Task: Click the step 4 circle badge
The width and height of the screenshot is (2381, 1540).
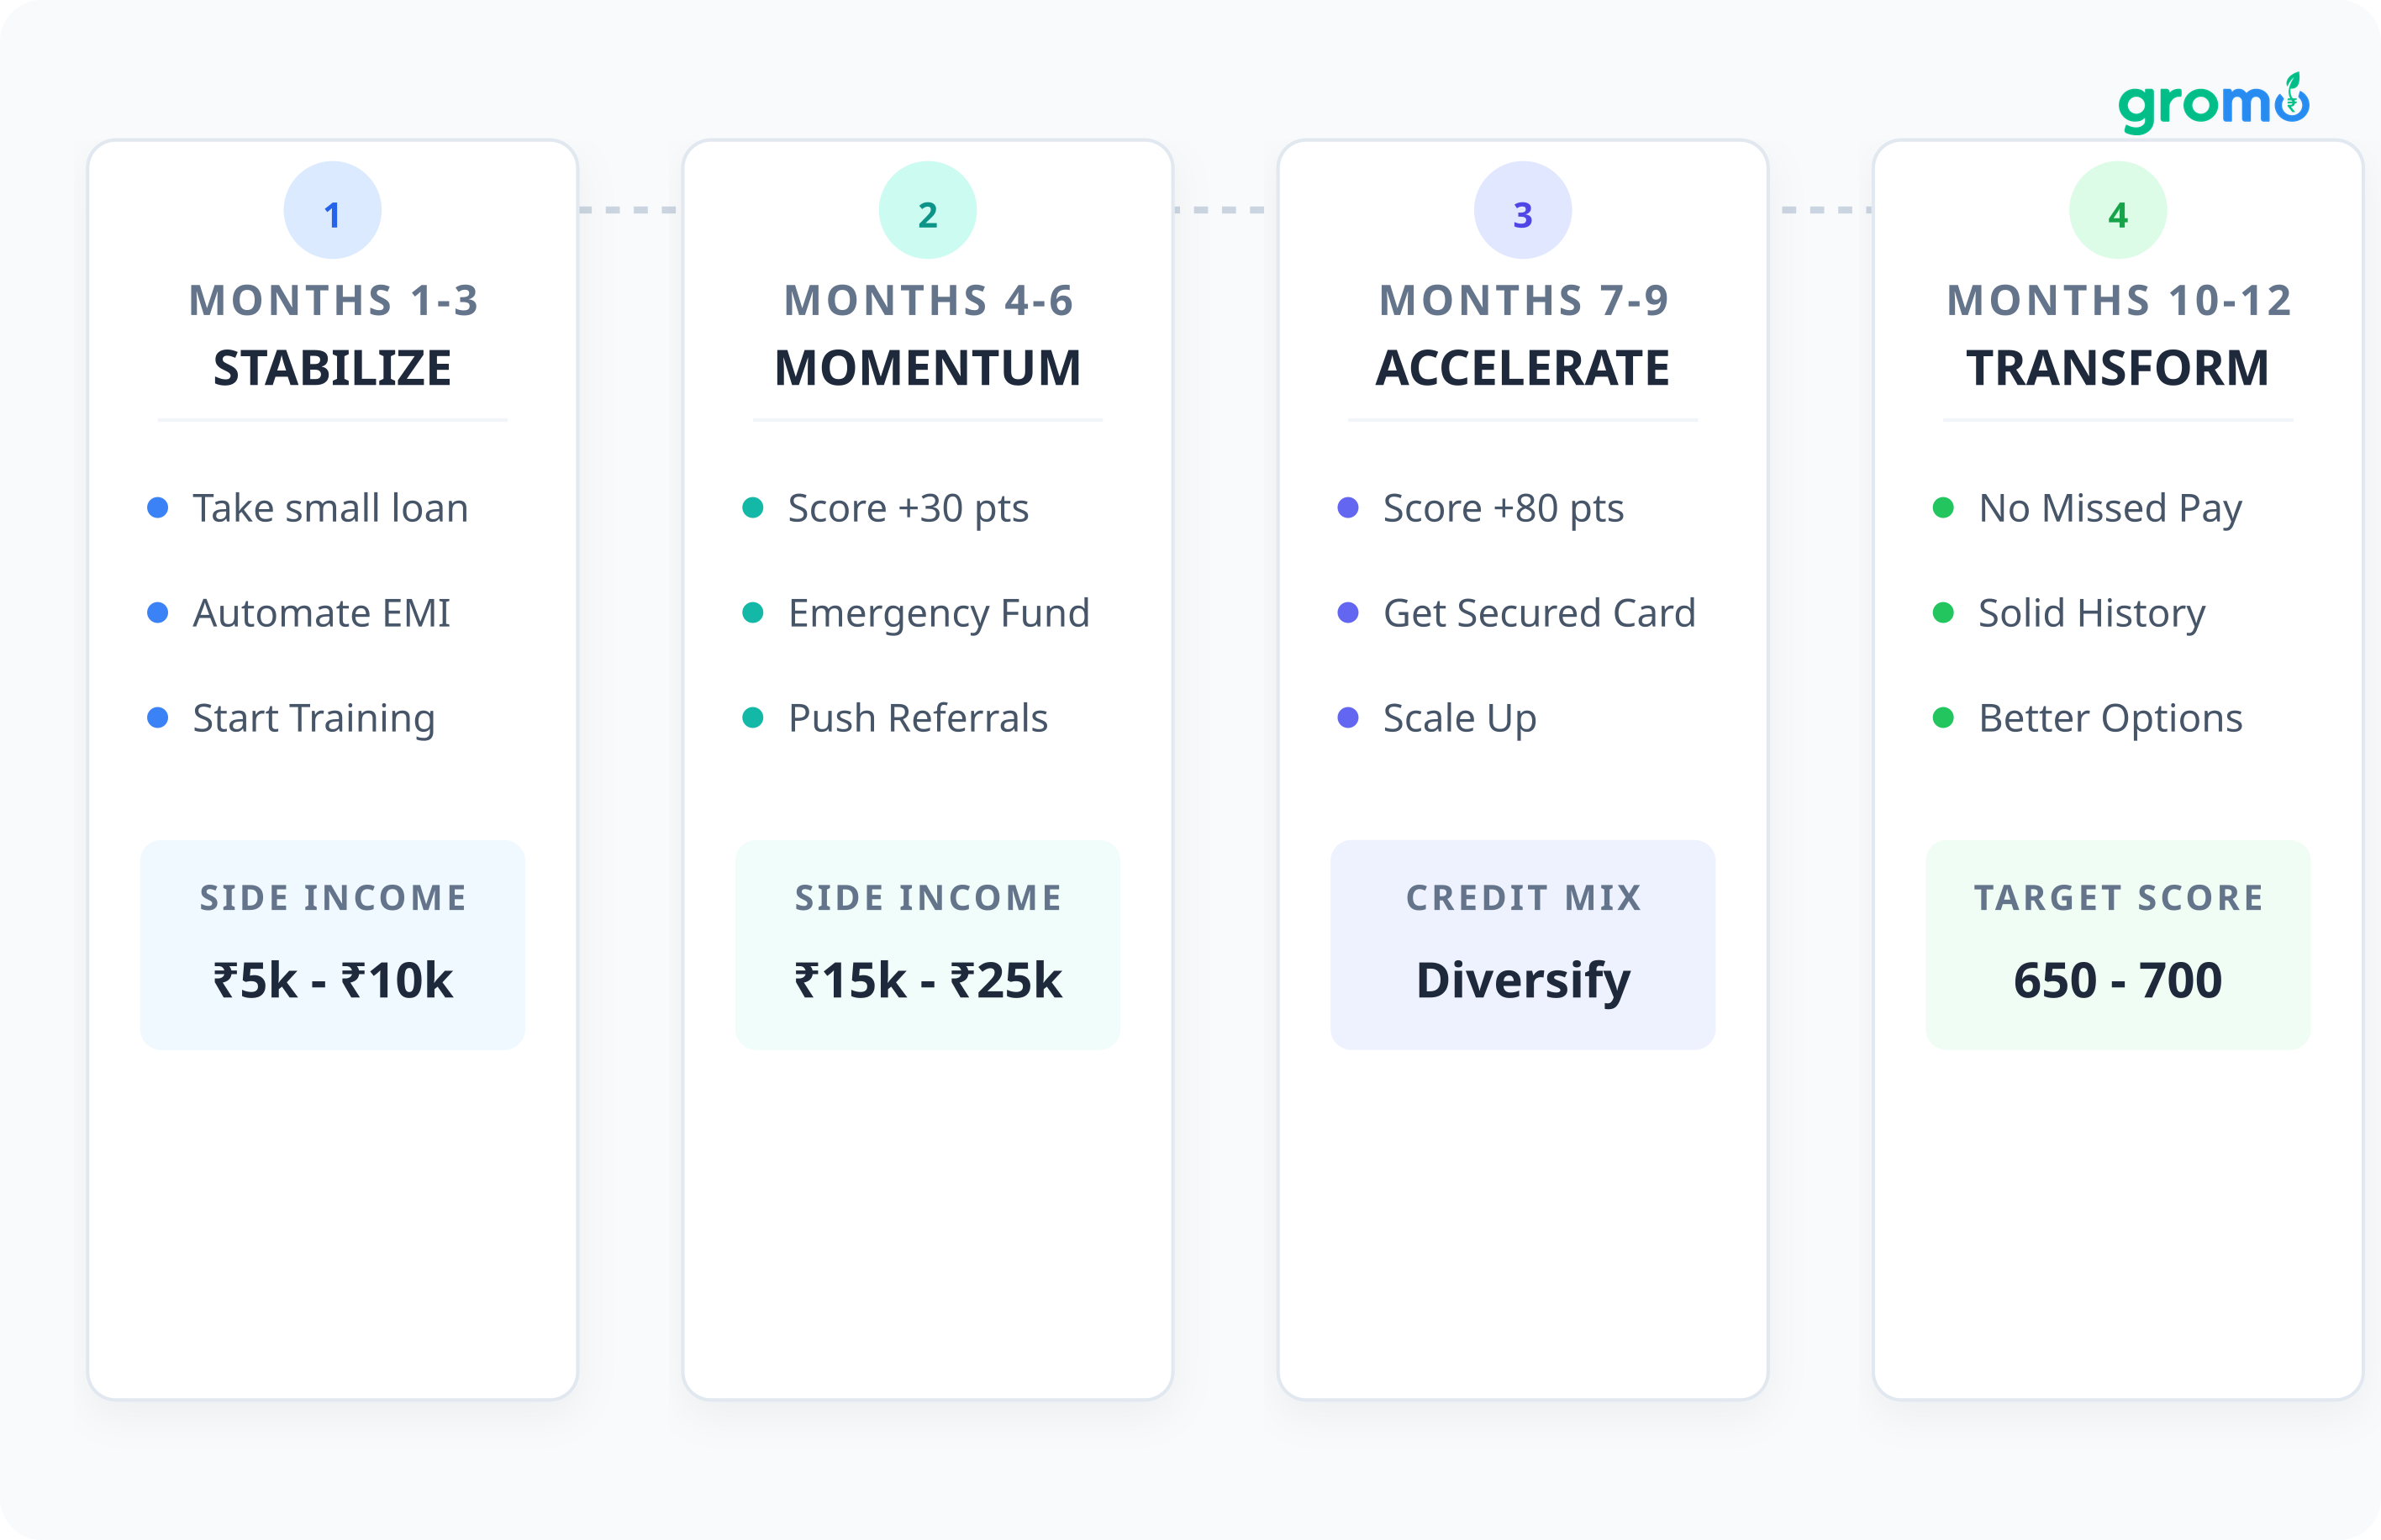Action: pyautogui.click(x=2118, y=211)
